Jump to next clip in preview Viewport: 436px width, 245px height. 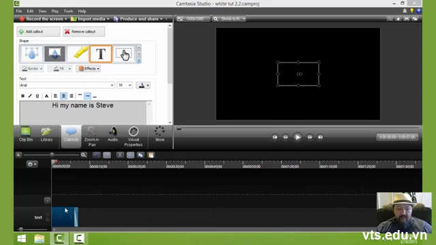pyautogui.click(x=320, y=137)
